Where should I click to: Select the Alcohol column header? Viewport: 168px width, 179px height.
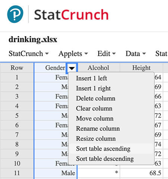(99, 68)
